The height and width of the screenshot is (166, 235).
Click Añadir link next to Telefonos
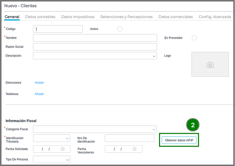click(x=39, y=94)
